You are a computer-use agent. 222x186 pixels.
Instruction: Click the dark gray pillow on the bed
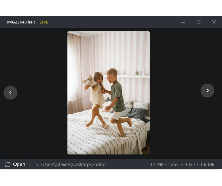(137, 113)
